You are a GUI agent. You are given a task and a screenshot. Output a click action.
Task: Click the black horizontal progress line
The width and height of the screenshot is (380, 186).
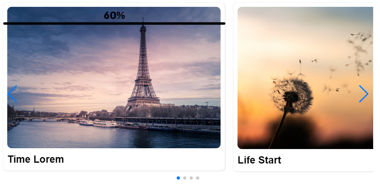(x=114, y=23)
